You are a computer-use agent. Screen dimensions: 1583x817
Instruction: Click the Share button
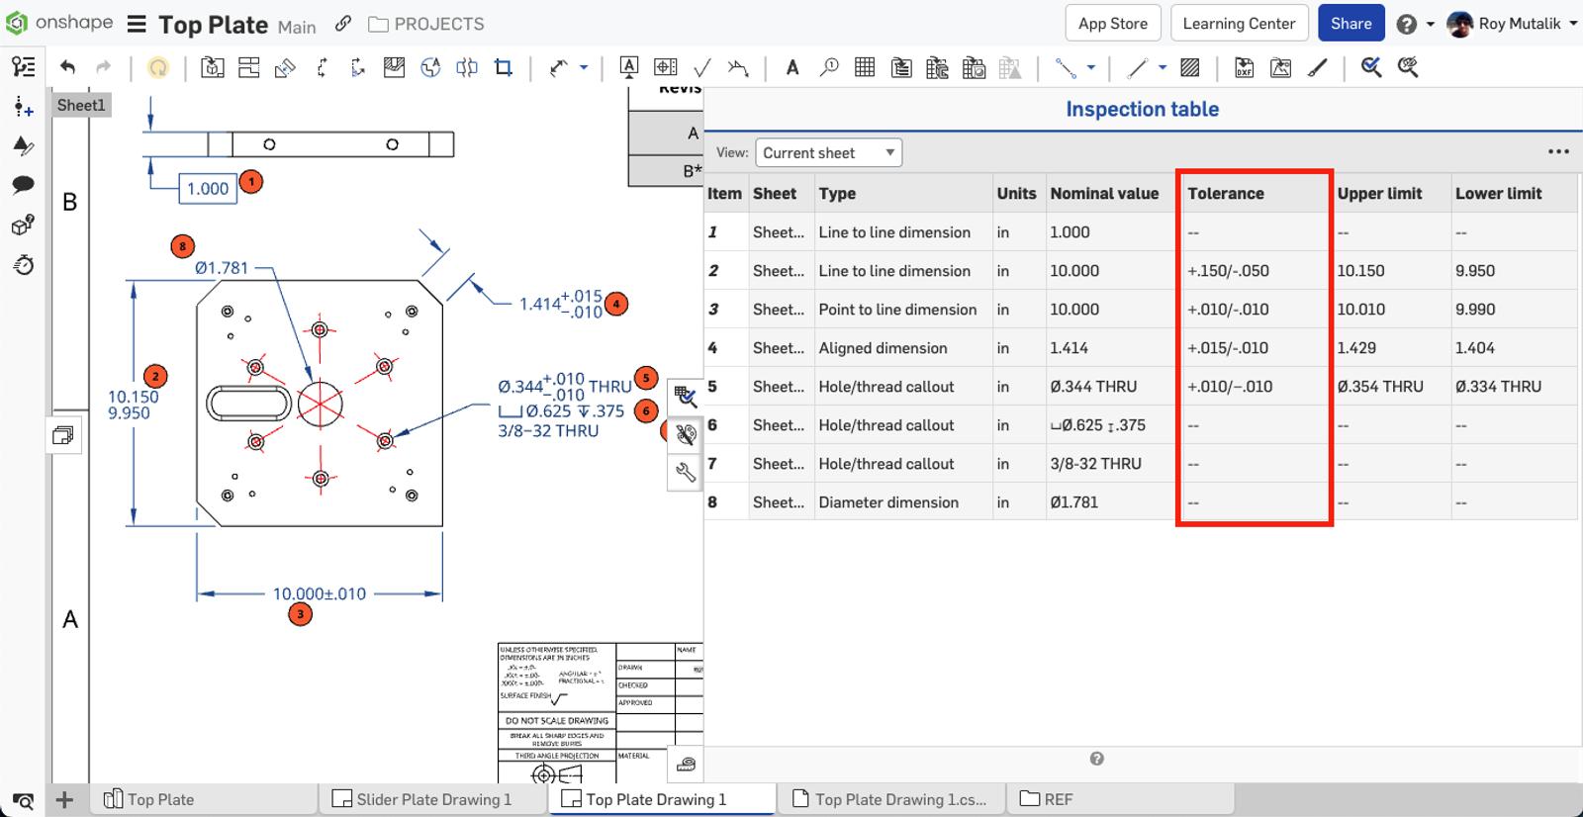(1350, 24)
